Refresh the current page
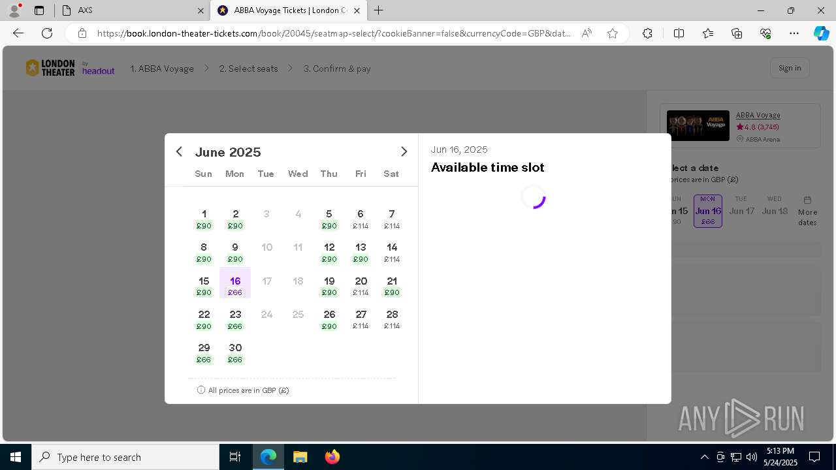This screenshot has width=836, height=470. pyautogui.click(x=47, y=33)
